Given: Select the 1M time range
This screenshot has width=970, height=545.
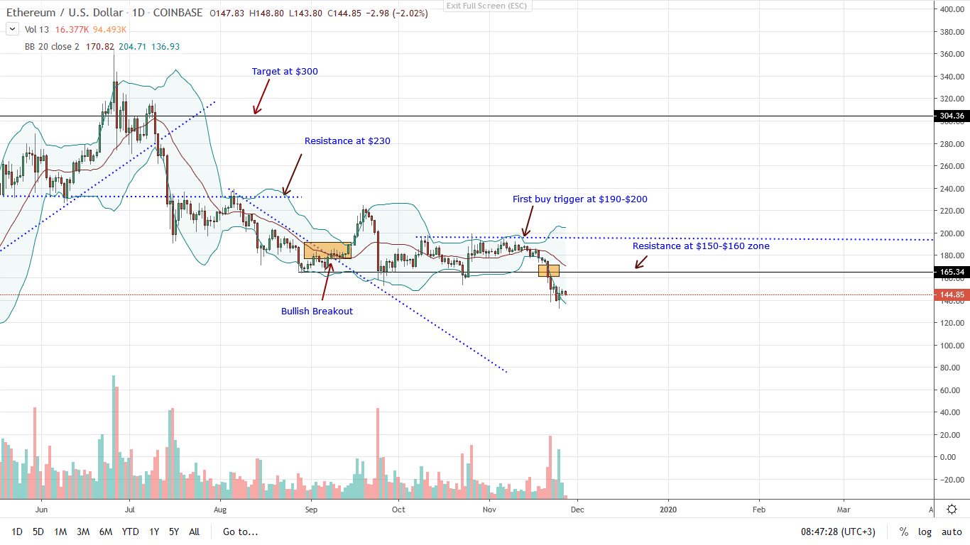Looking at the screenshot, I should coord(60,532).
